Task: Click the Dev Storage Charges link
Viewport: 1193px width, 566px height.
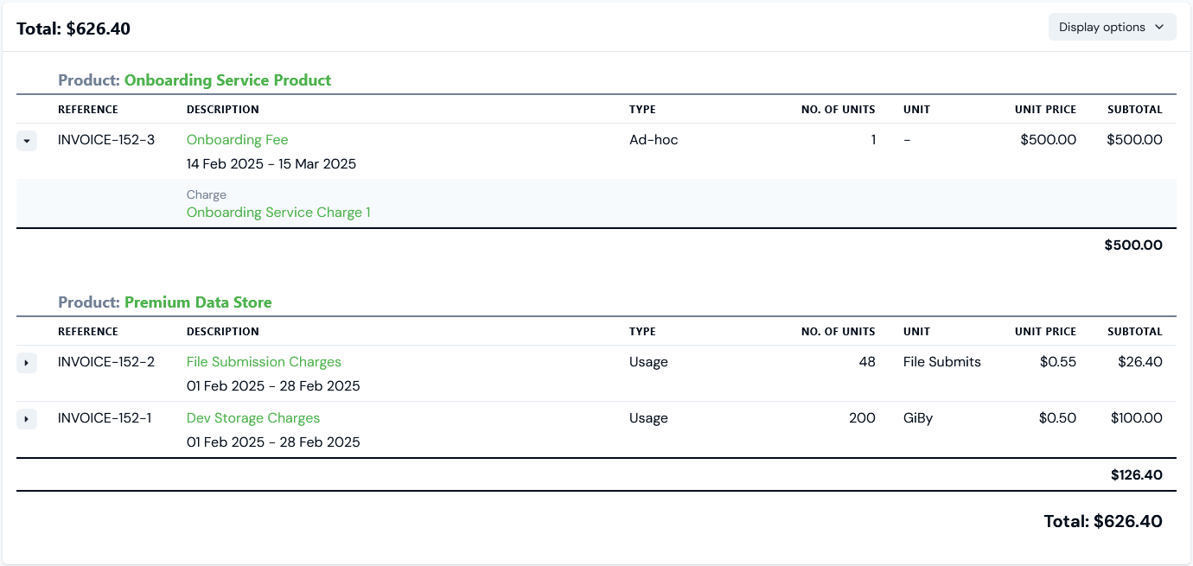Action: (x=253, y=418)
